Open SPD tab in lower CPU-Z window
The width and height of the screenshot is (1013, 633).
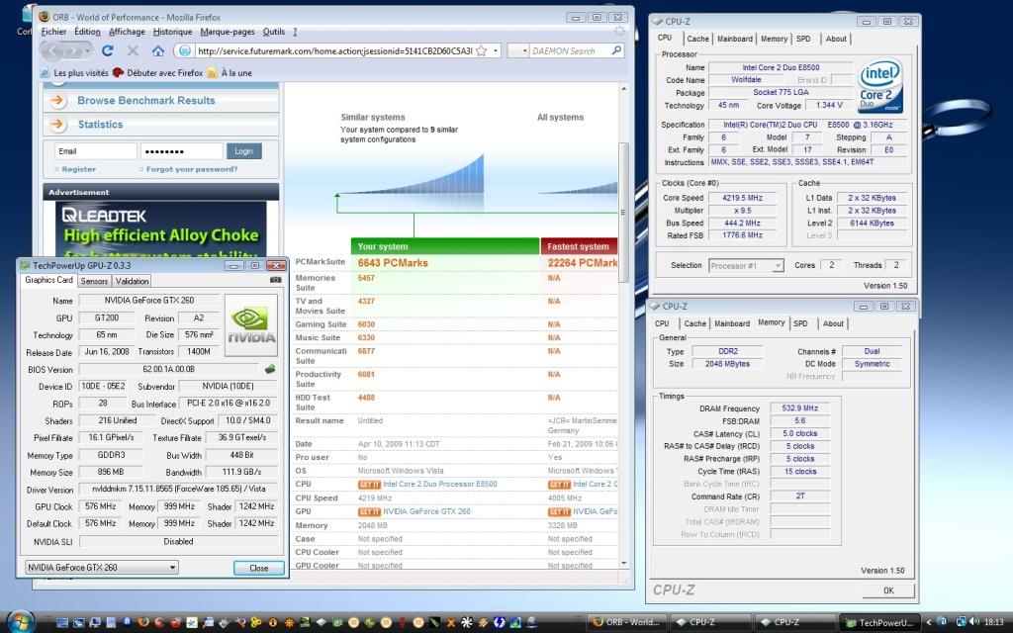tap(800, 323)
